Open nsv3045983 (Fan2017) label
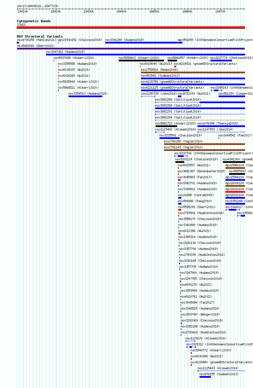The width and height of the screenshot is (253, 388). click(195, 177)
